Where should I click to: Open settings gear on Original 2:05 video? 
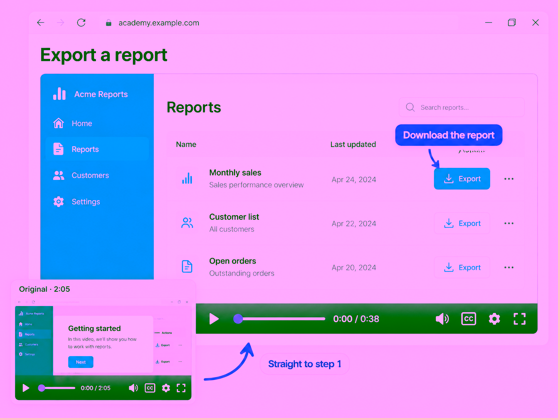pos(166,388)
